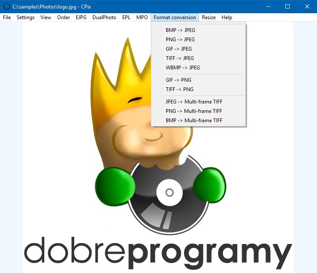Open the DualPhoto menu
317x273 pixels.
104,17
